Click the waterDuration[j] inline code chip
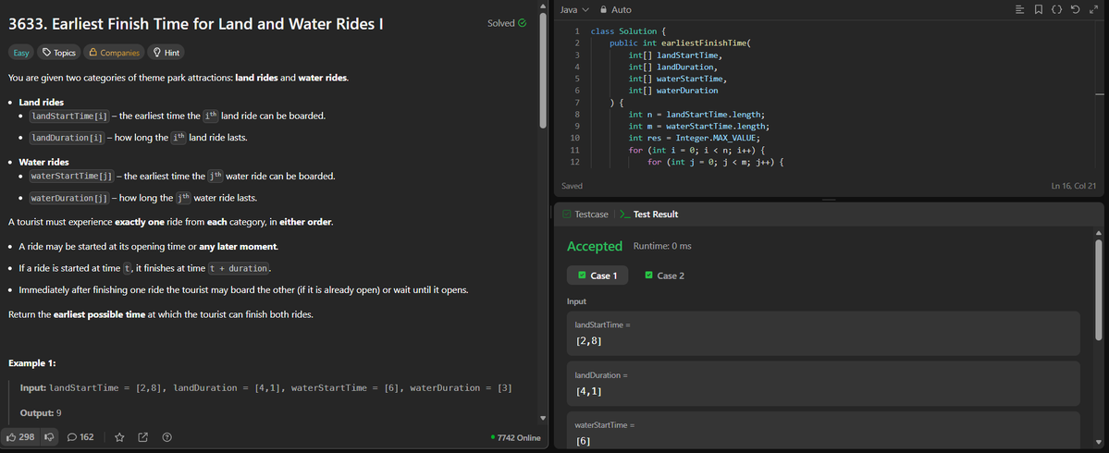1109x453 pixels. click(69, 198)
